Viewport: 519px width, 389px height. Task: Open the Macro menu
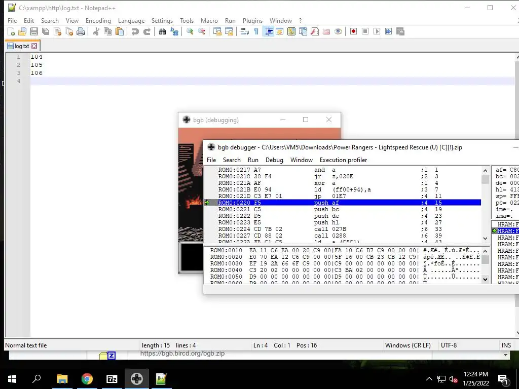(x=209, y=20)
